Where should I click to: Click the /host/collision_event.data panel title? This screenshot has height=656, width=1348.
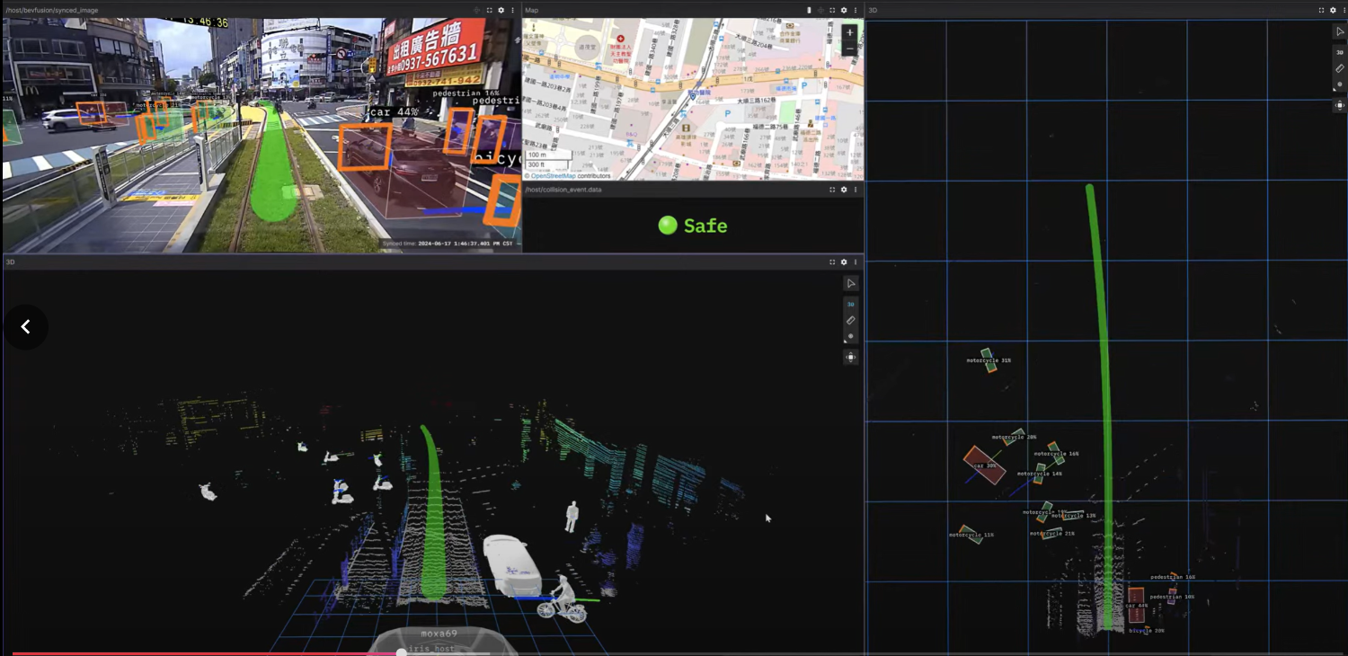pyautogui.click(x=563, y=190)
